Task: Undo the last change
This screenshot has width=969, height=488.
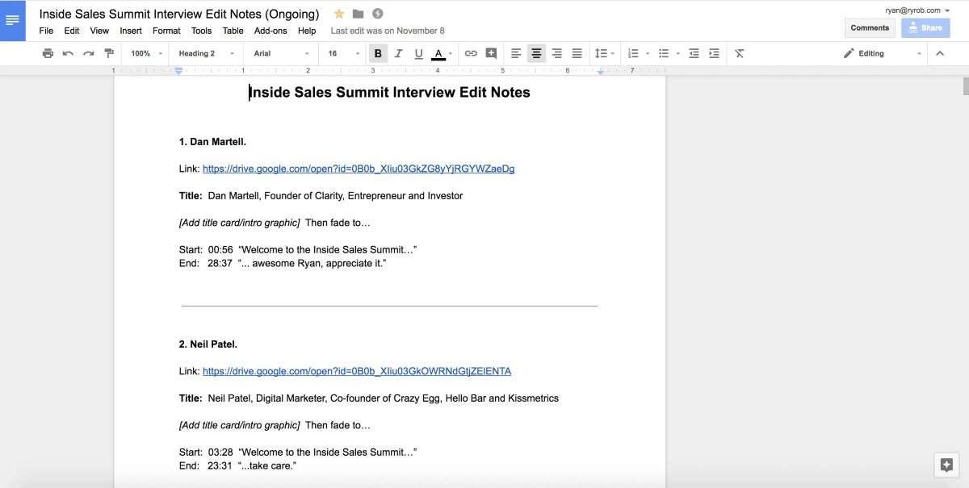Action: pos(68,53)
